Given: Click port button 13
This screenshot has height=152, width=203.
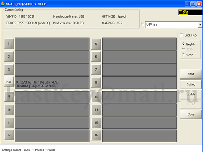Looking at the screenshot, I should pyautogui.click(x=96, y=97).
